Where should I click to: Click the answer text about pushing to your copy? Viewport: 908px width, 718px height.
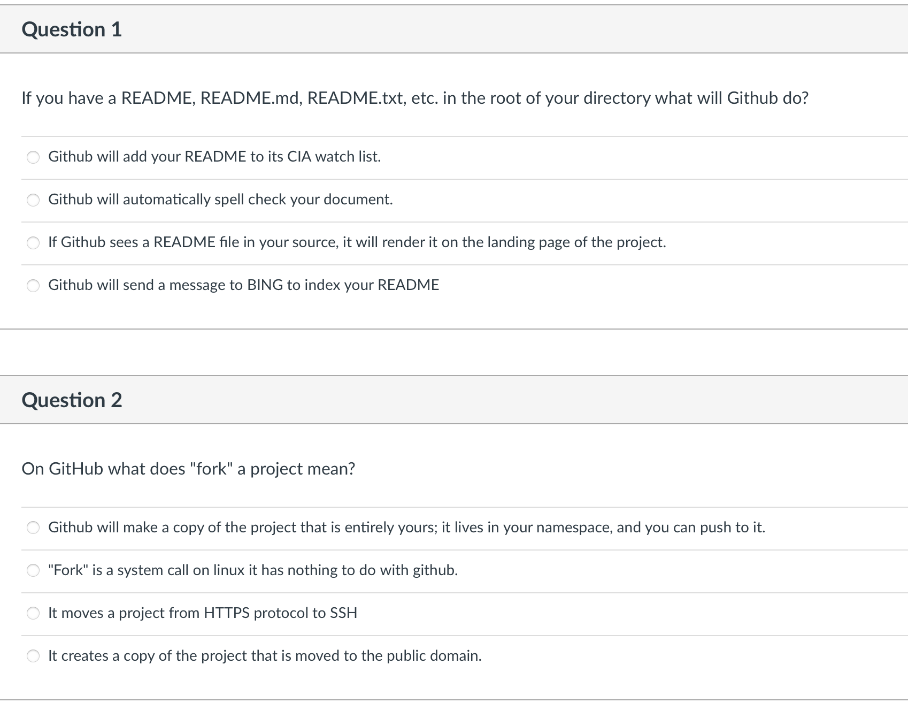pyautogui.click(x=407, y=528)
